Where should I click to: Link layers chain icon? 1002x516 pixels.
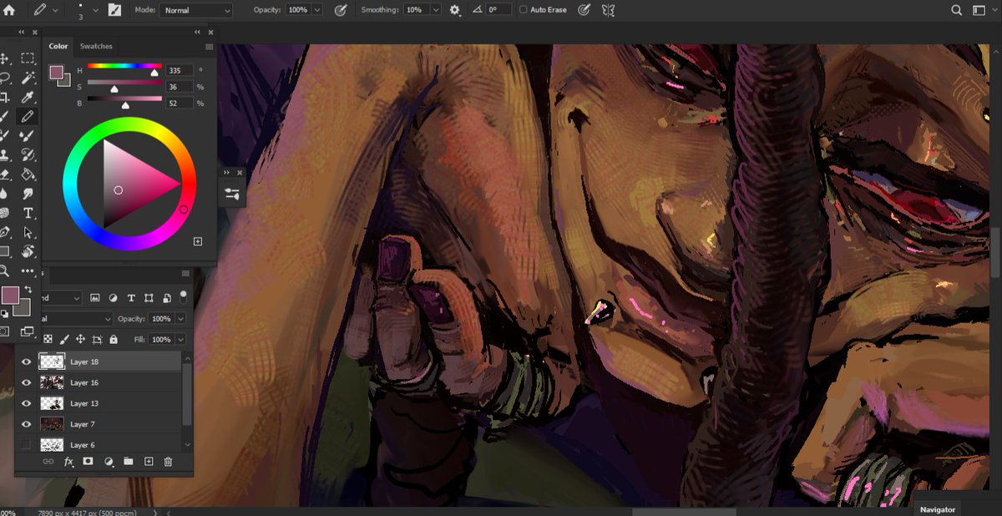48,461
